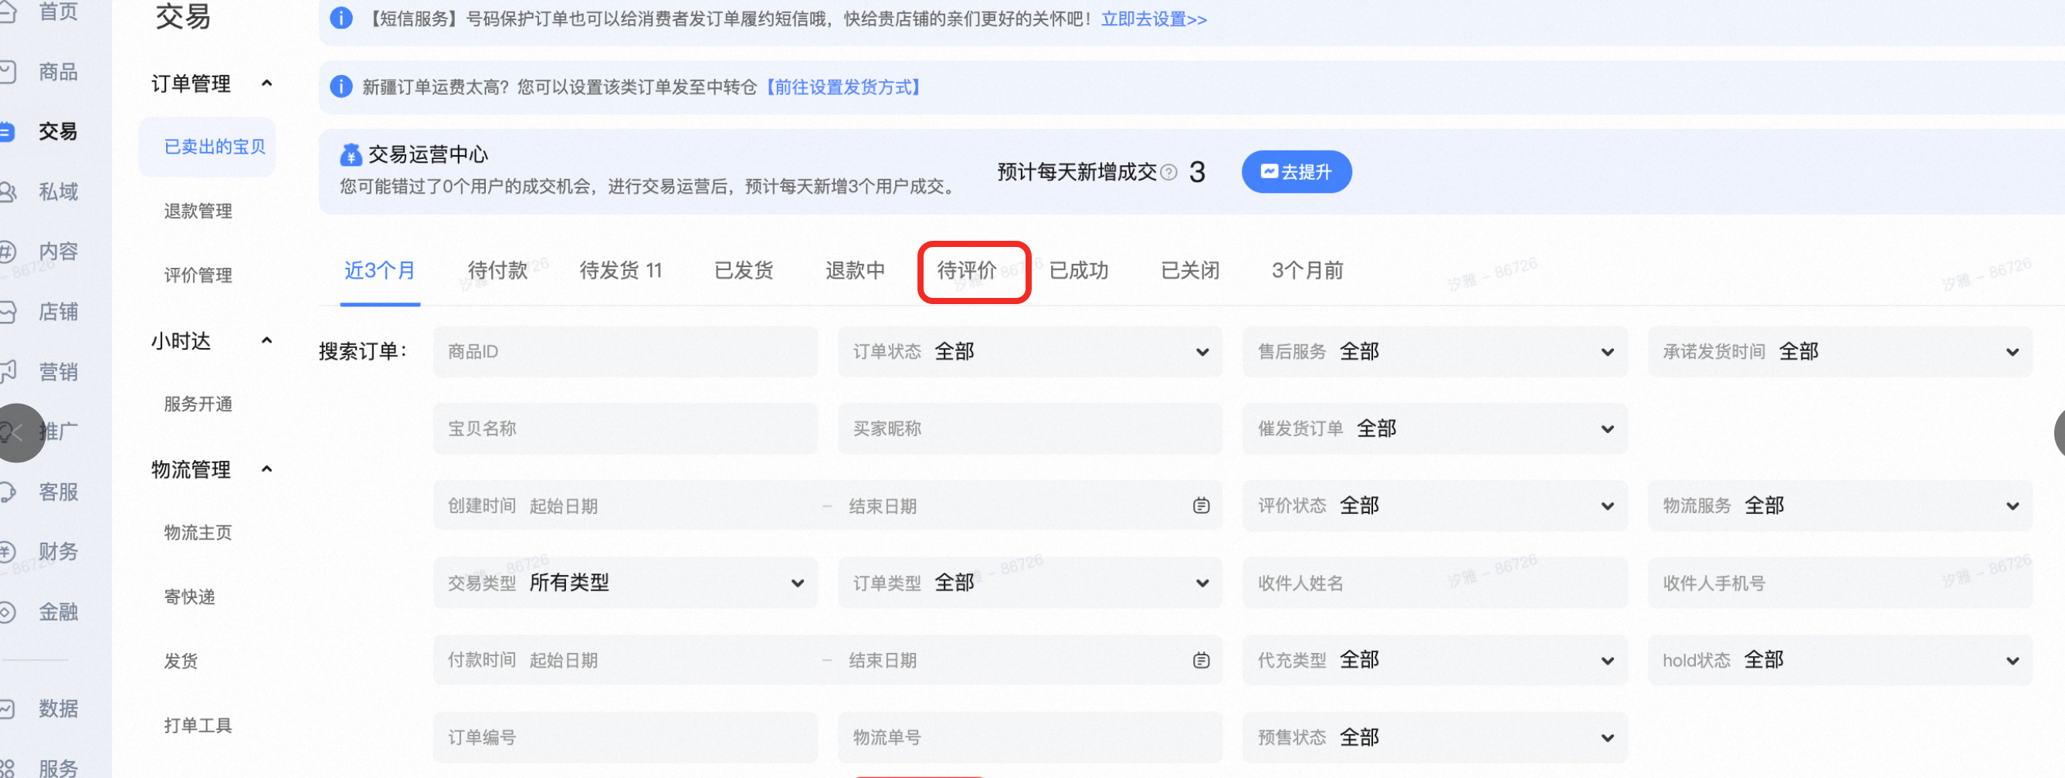Open the 承诺发货时间 dropdown

pyautogui.click(x=1840, y=352)
